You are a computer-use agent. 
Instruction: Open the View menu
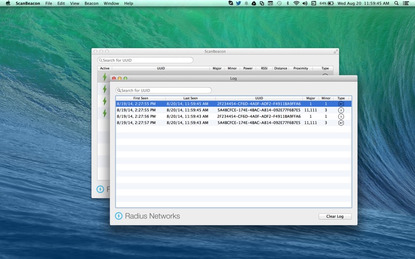(x=75, y=4)
